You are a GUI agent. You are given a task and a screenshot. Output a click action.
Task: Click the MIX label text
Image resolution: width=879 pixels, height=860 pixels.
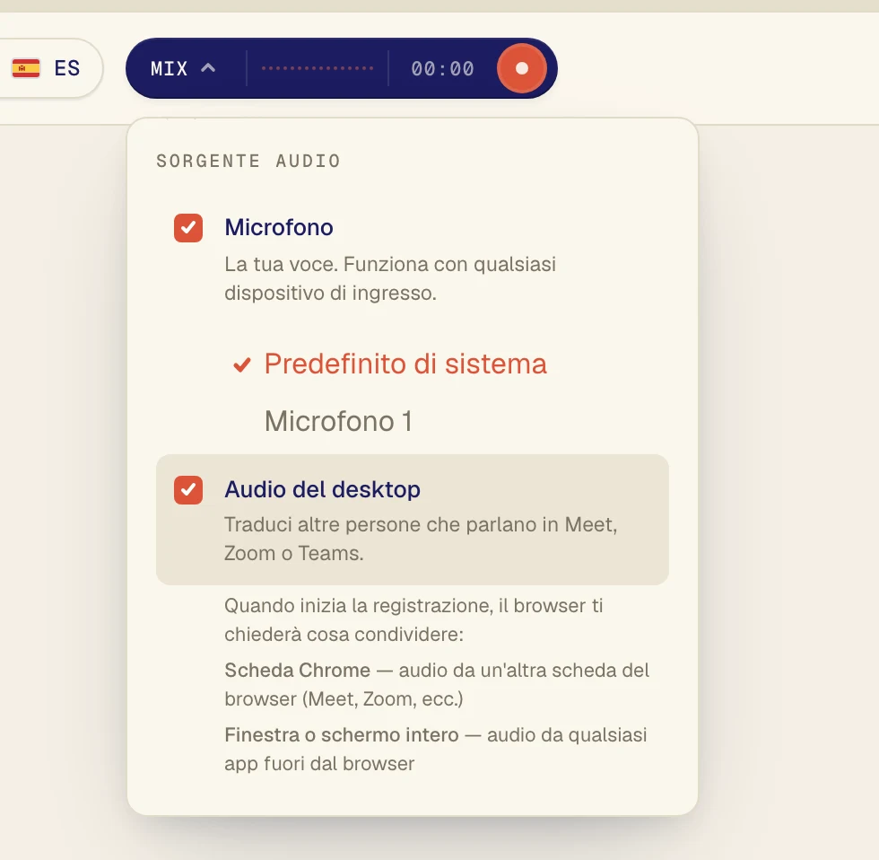(x=169, y=68)
